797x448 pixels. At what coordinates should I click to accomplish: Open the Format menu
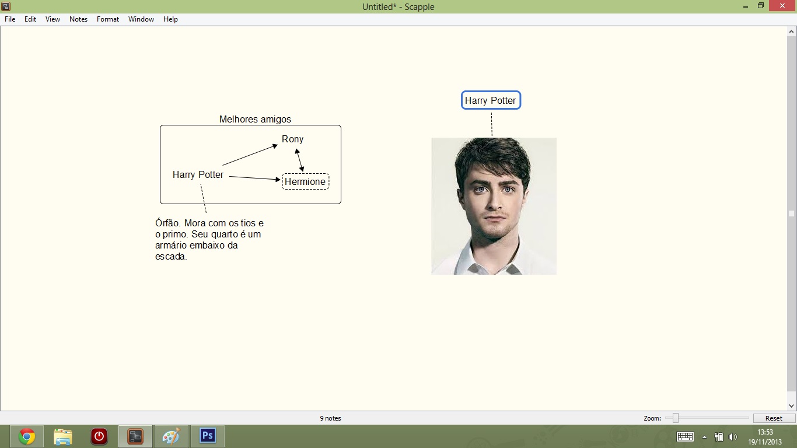pos(108,19)
